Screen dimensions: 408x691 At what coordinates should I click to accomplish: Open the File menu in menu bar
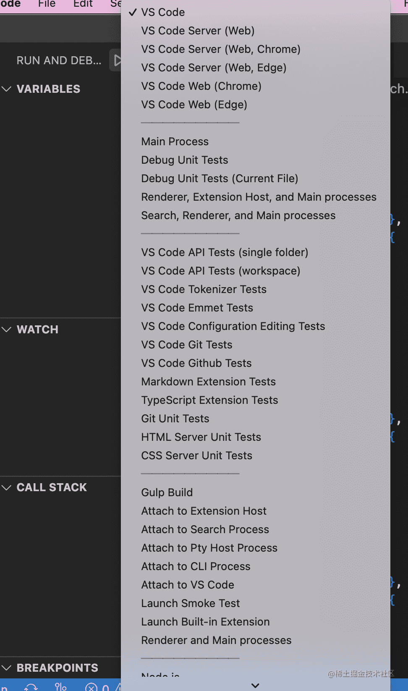(47, 4)
